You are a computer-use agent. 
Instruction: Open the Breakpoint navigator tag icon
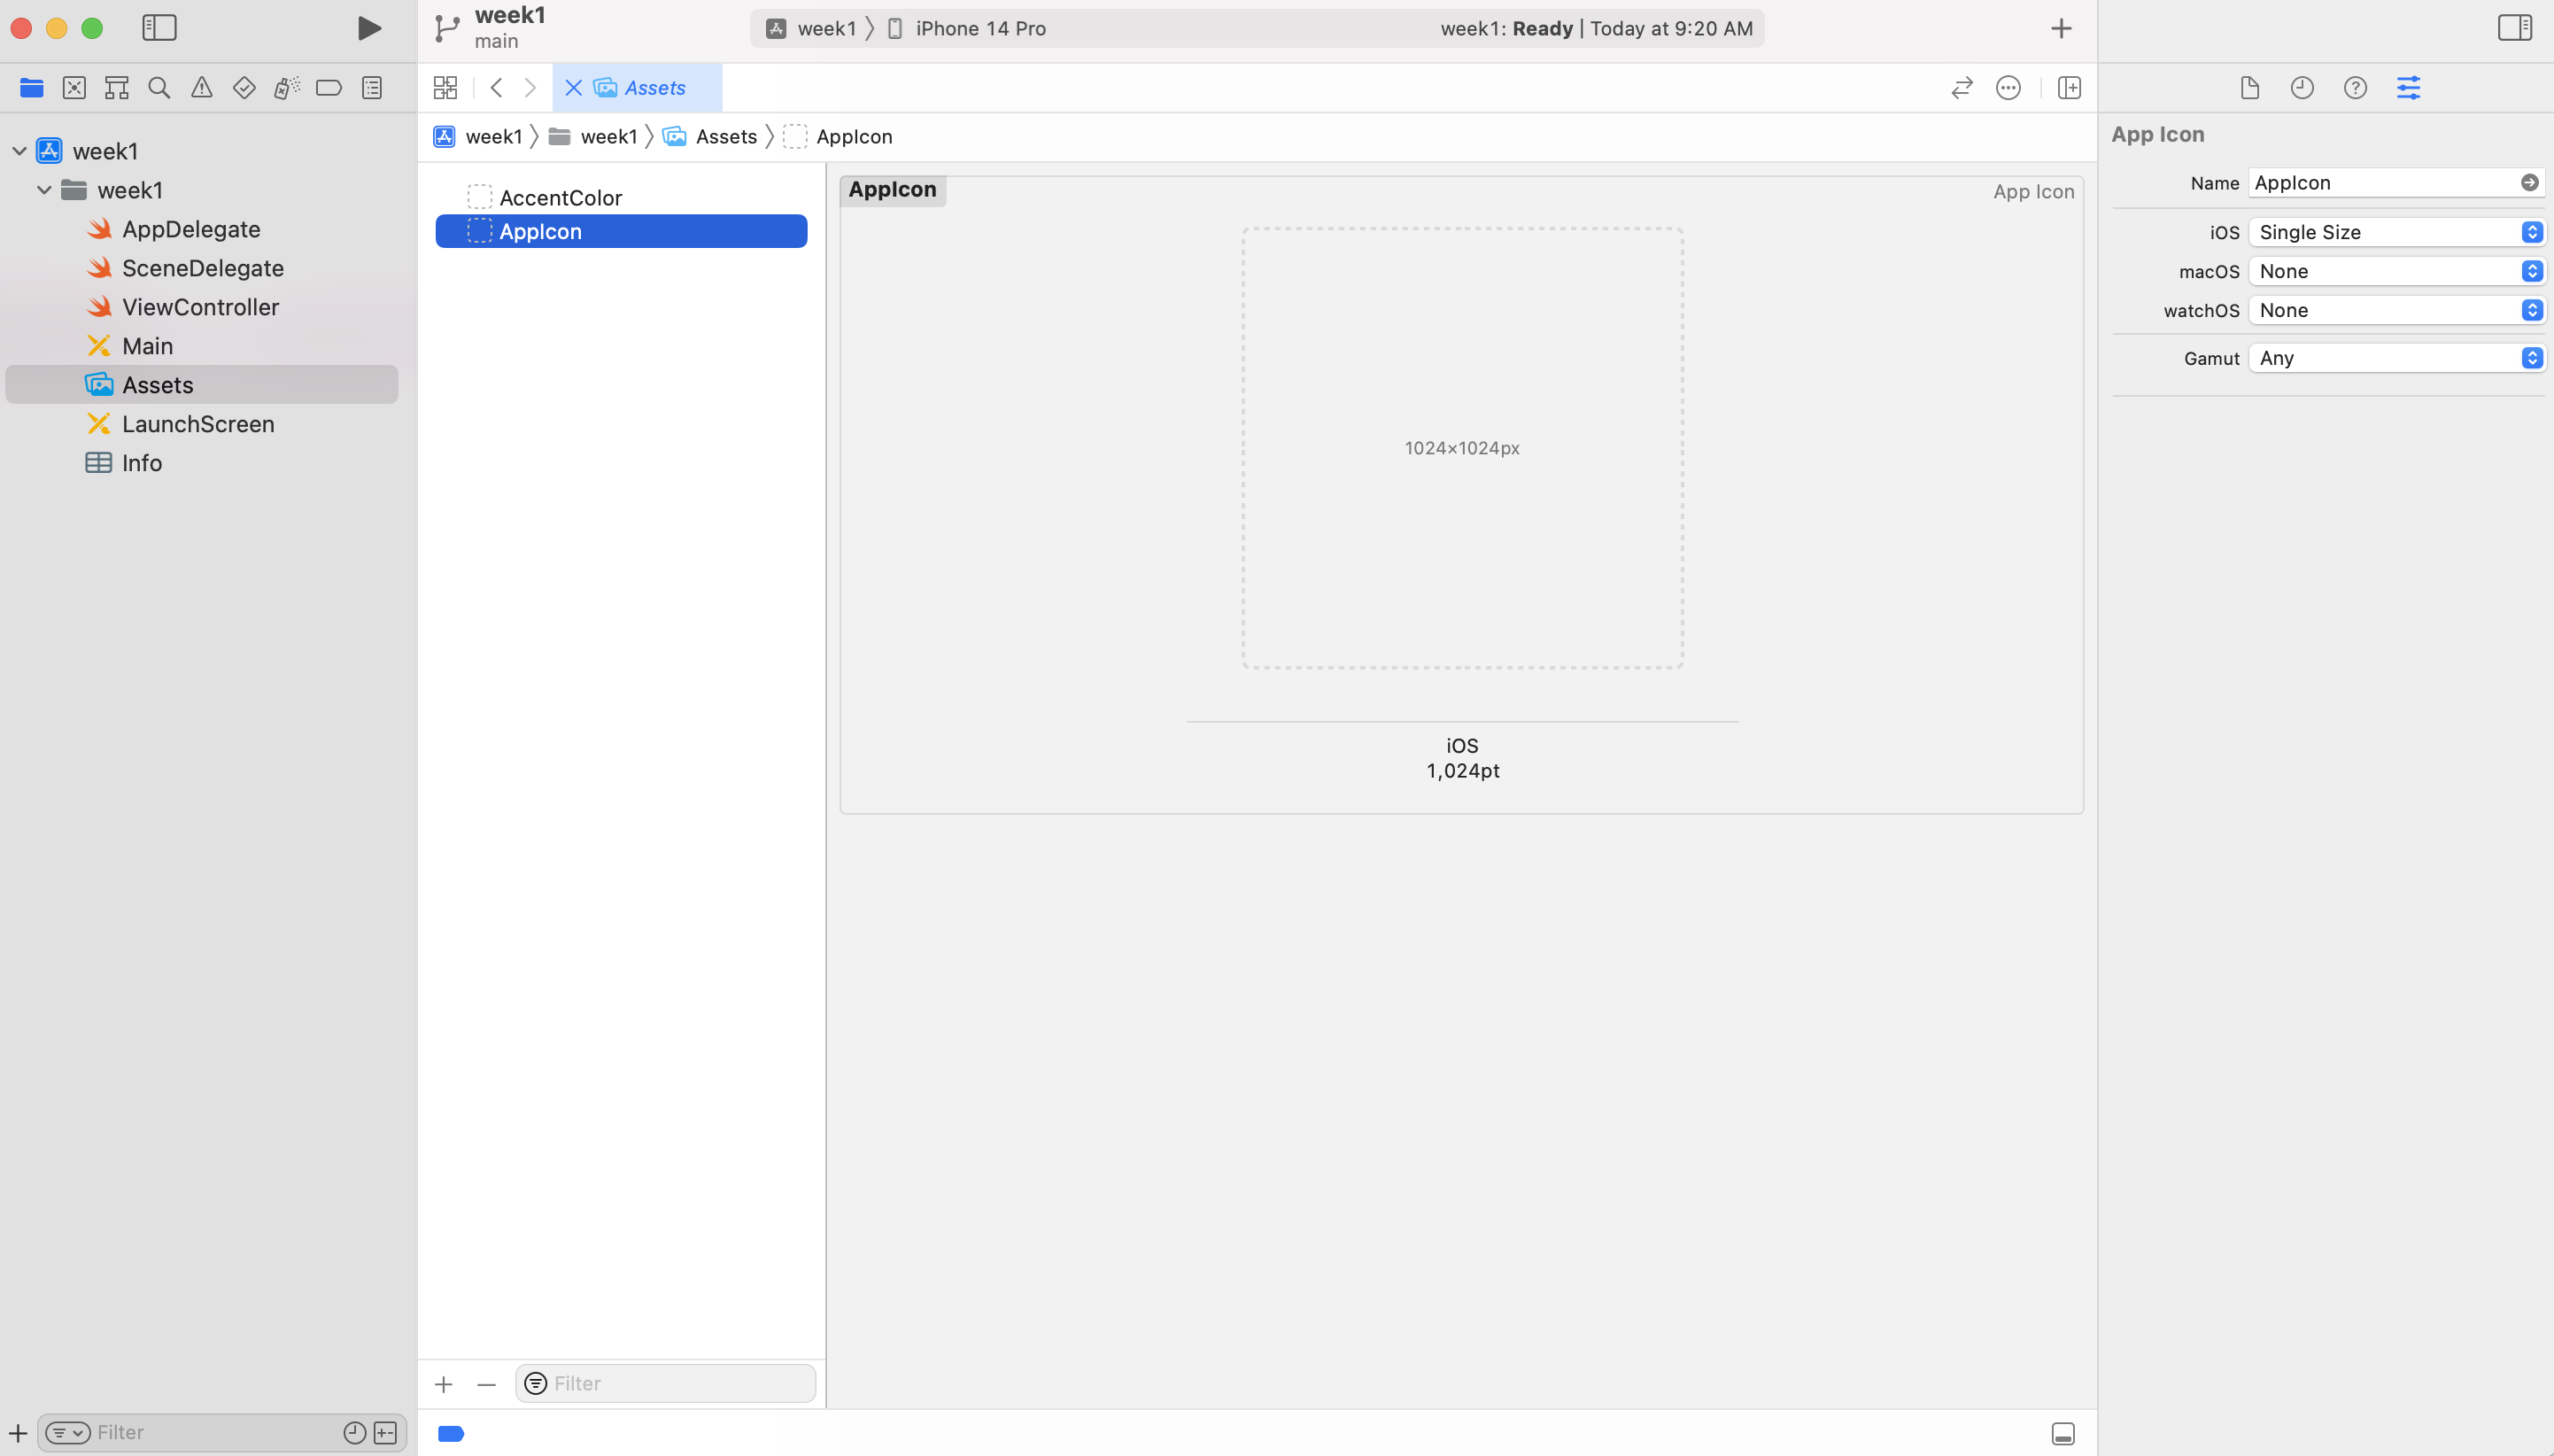click(329, 88)
